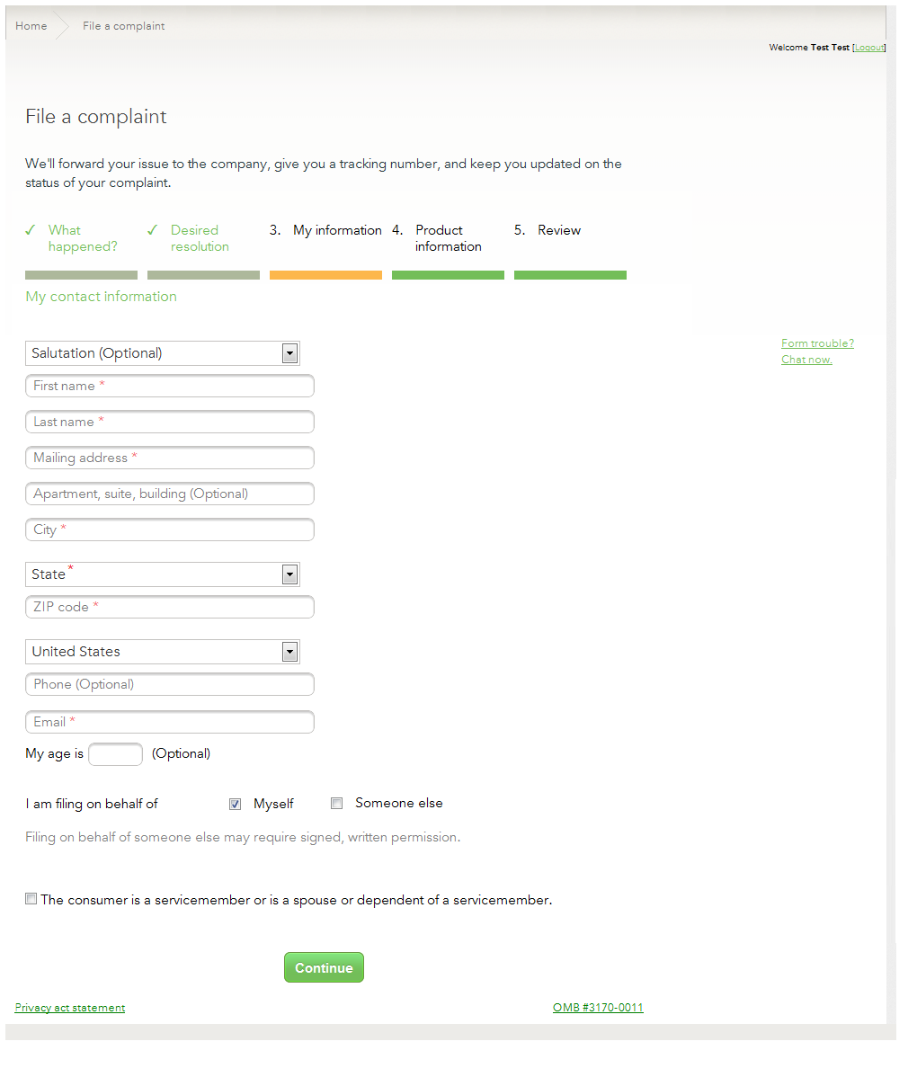917x1068 pixels.
Task: Click into the Mailing address field
Action: pyautogui.click(x=170, y=458)
